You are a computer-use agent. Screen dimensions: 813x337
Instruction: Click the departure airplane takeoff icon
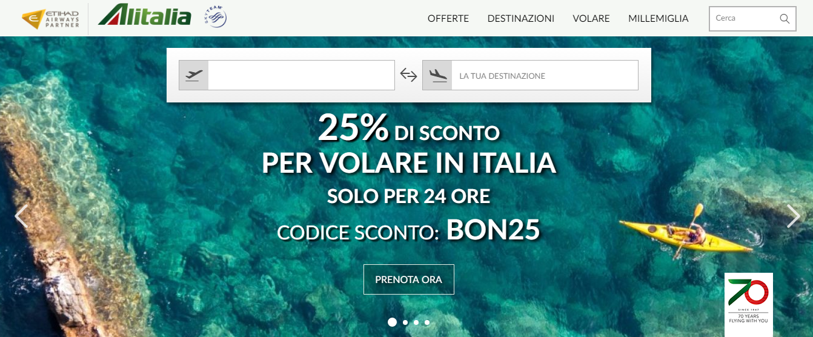[x=194, y=75]
